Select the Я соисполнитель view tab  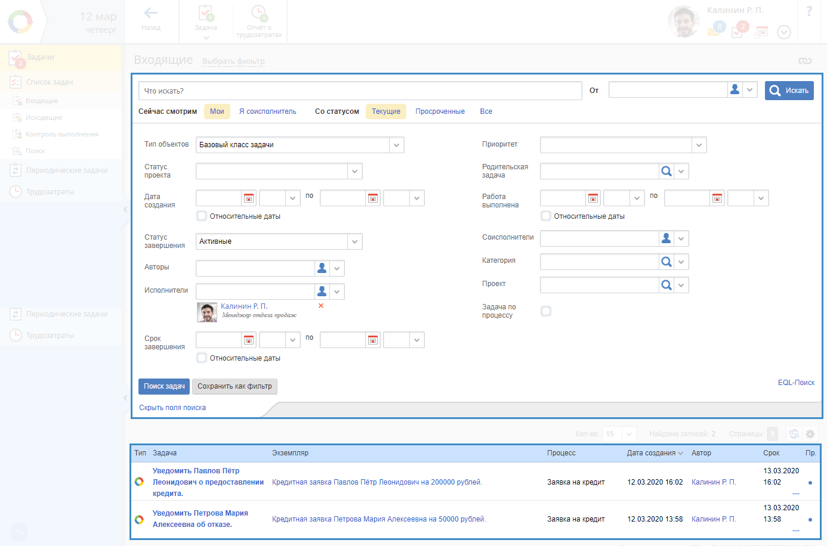tap(267, 111)
